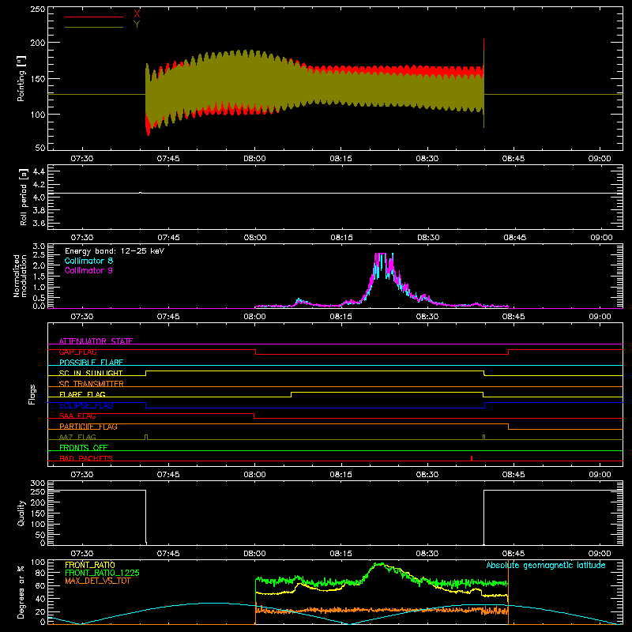Viewport: 632px width, 632px height.
Task: Click the AAZ_FLAG label
Action: tap(77, 437)
